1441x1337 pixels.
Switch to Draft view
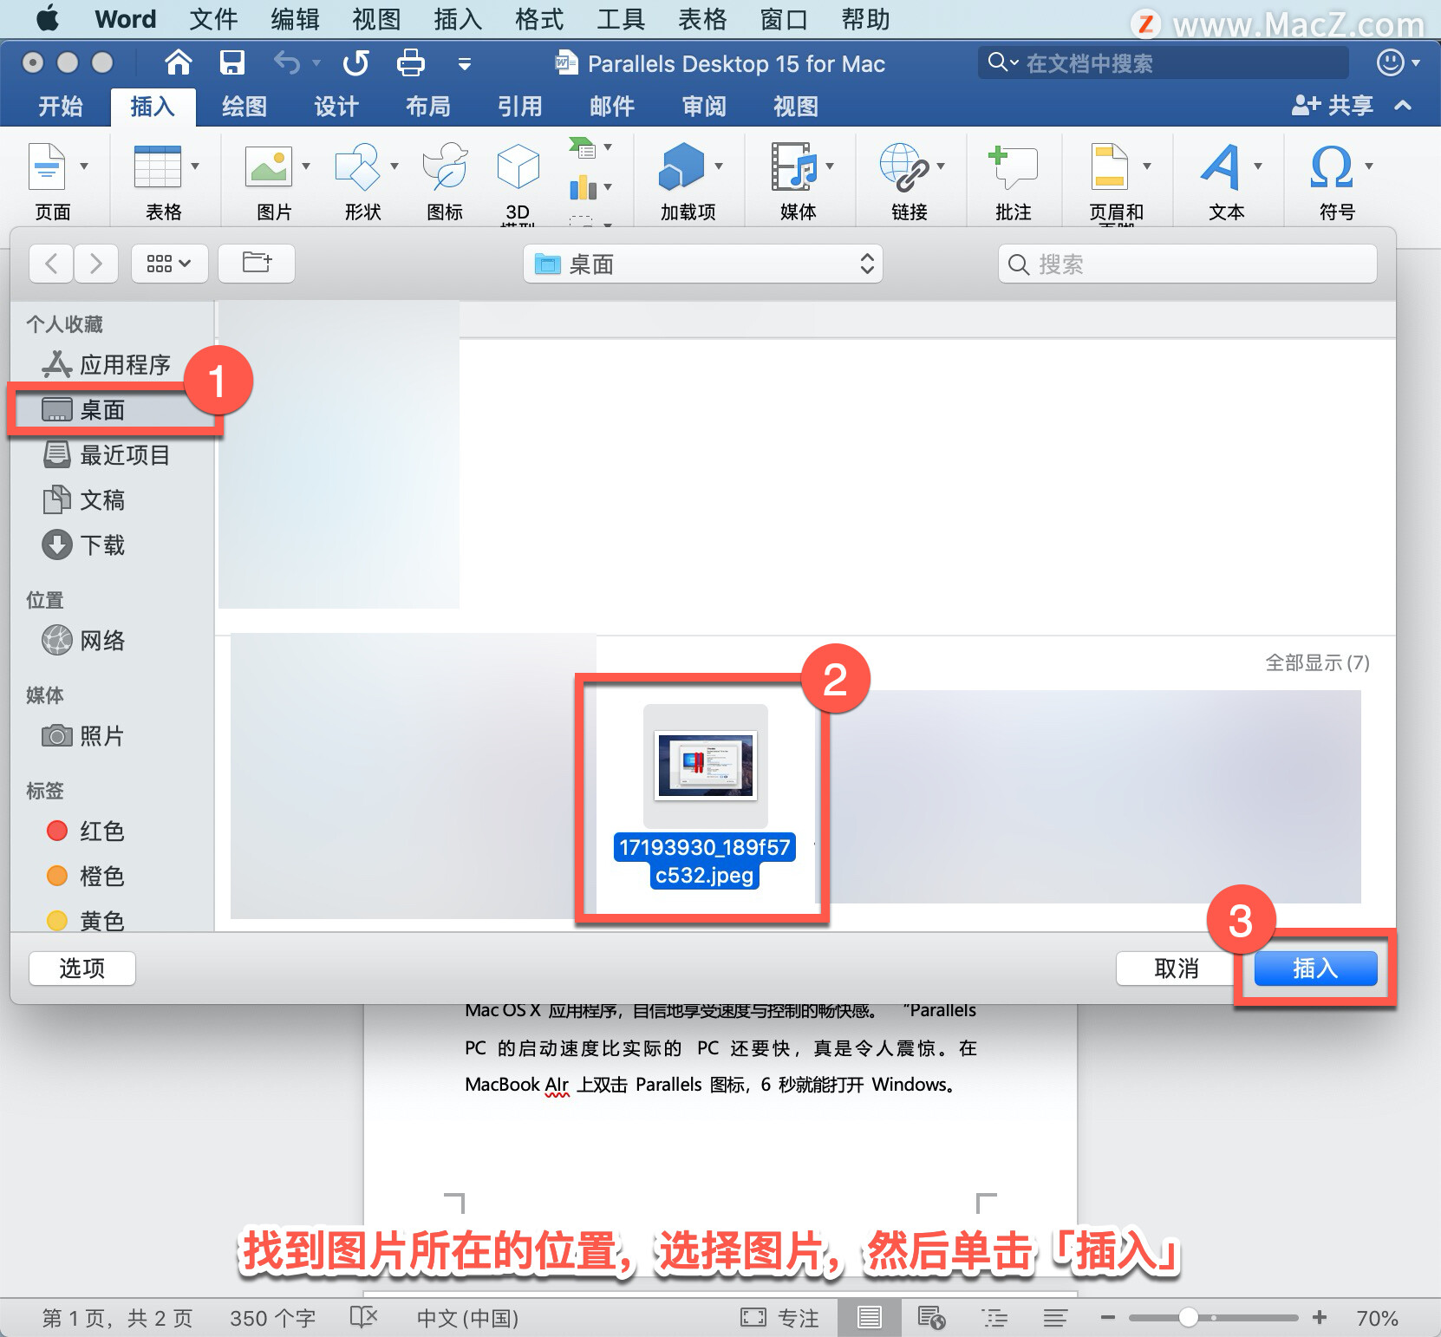(1055, 1318)
